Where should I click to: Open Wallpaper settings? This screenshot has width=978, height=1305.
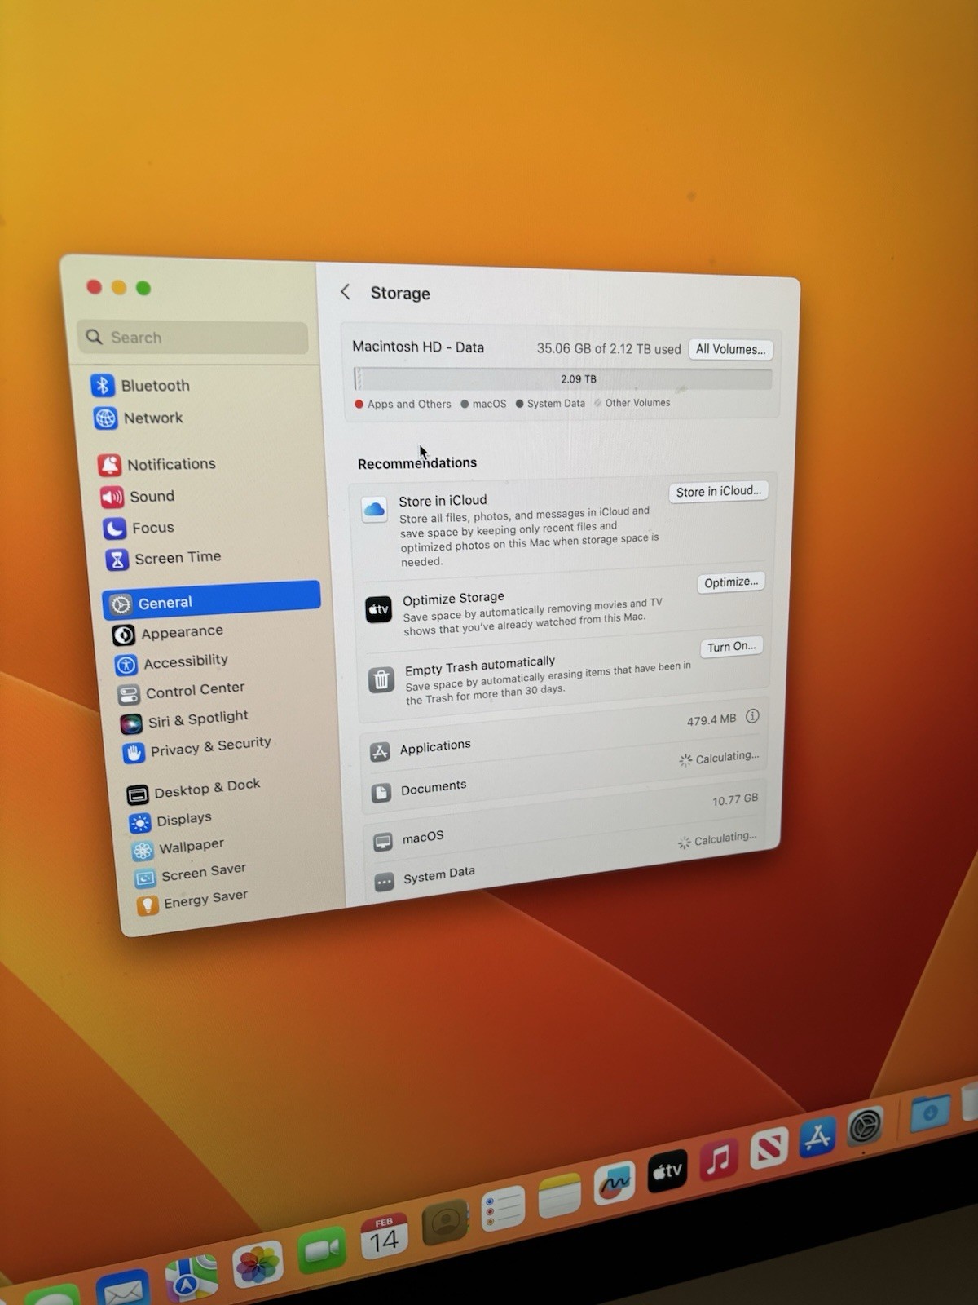pos(178,848)
